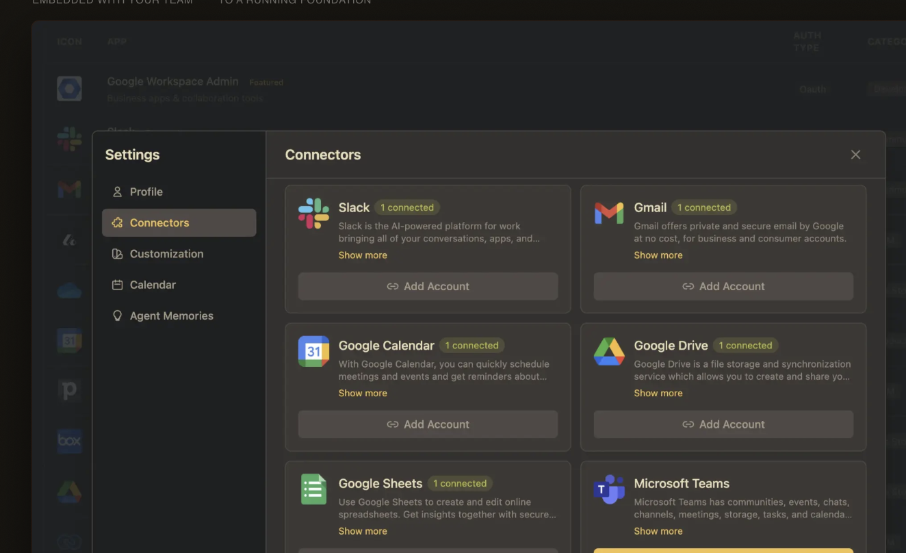
Task: Click the Microsoft Teams card title
Action: tap(682, 483)
